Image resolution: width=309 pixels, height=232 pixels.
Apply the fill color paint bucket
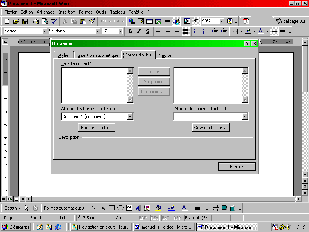pyautogui.click(x=158, y=208)
